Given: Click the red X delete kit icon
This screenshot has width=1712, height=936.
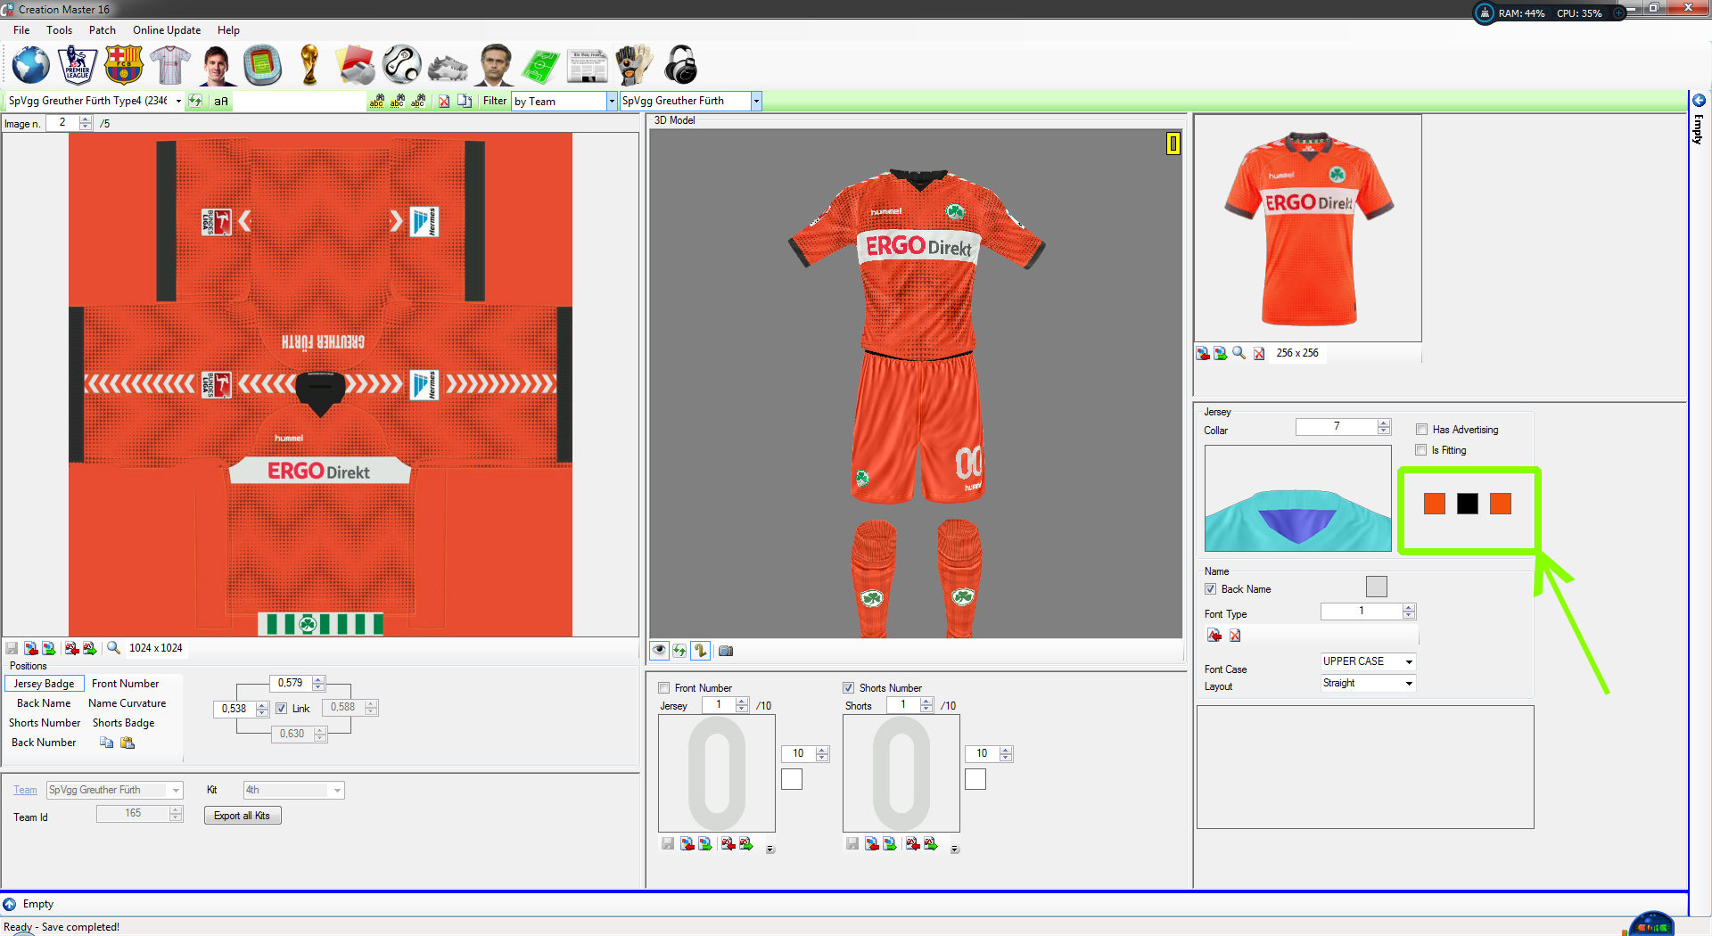Looking at the screenshot, I should click(444, 102).
